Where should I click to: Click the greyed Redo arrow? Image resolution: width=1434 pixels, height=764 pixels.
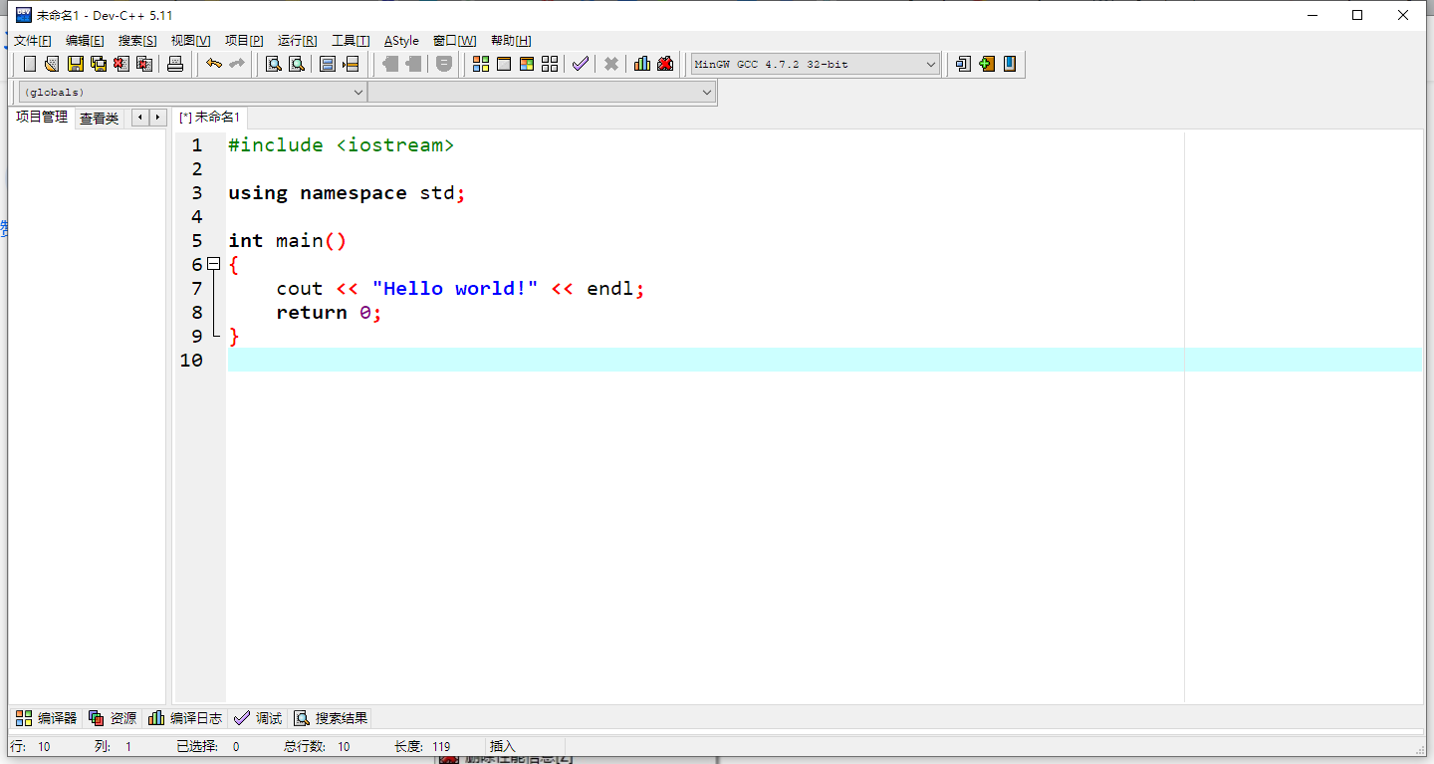pyautogui.click(x=236, y=64)
